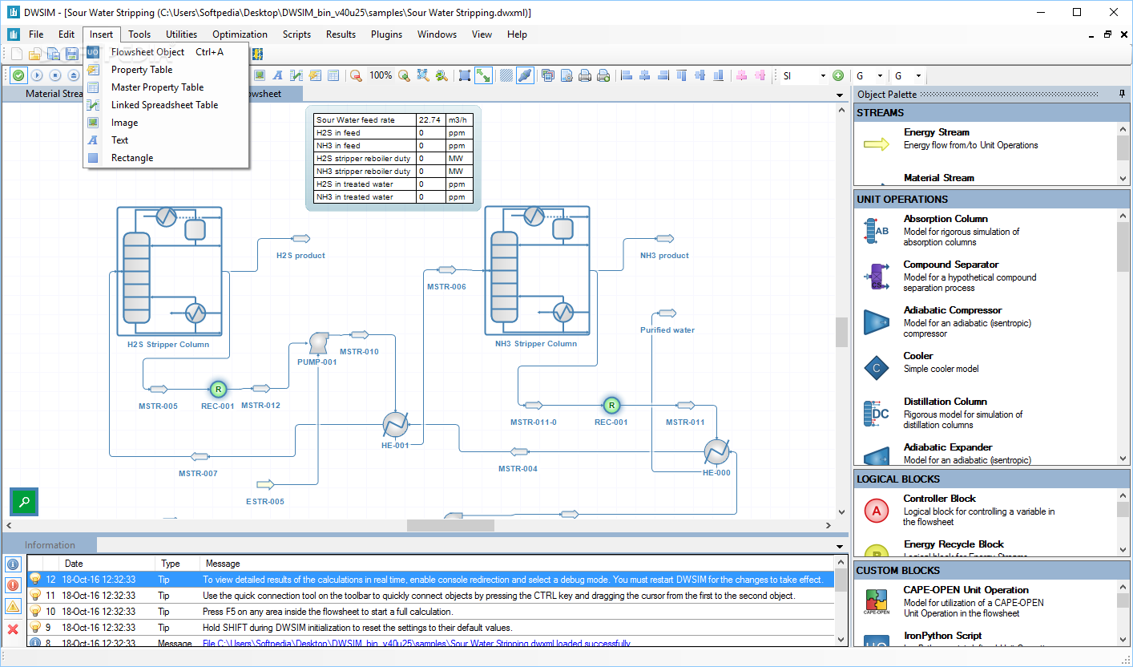Click the New simulation document icon
Viewport: 1133px width, 667px height.
click(x=17, y=54)
